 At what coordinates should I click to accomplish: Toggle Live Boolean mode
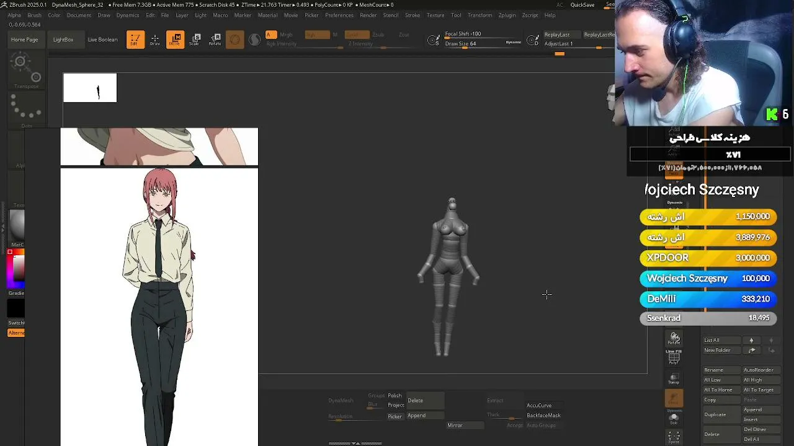point(102,40)
